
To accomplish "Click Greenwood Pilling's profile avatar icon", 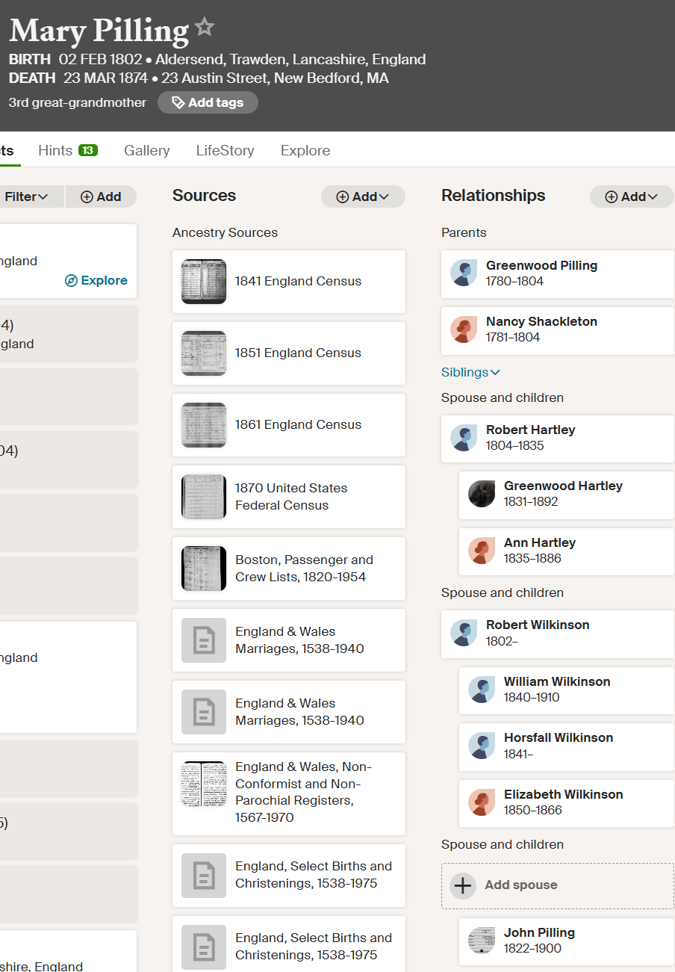I will coord(464,273).
